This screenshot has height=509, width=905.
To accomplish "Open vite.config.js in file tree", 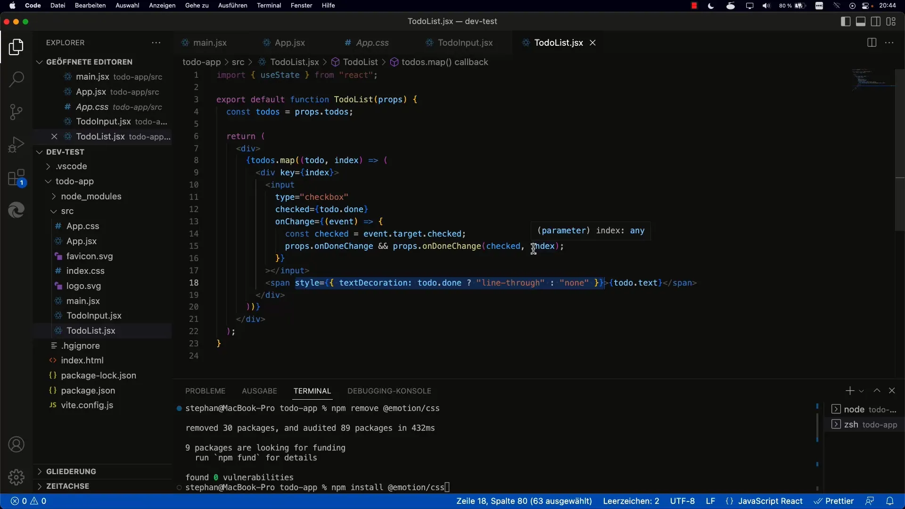I will pyautogui.click(x=87, y=405).
